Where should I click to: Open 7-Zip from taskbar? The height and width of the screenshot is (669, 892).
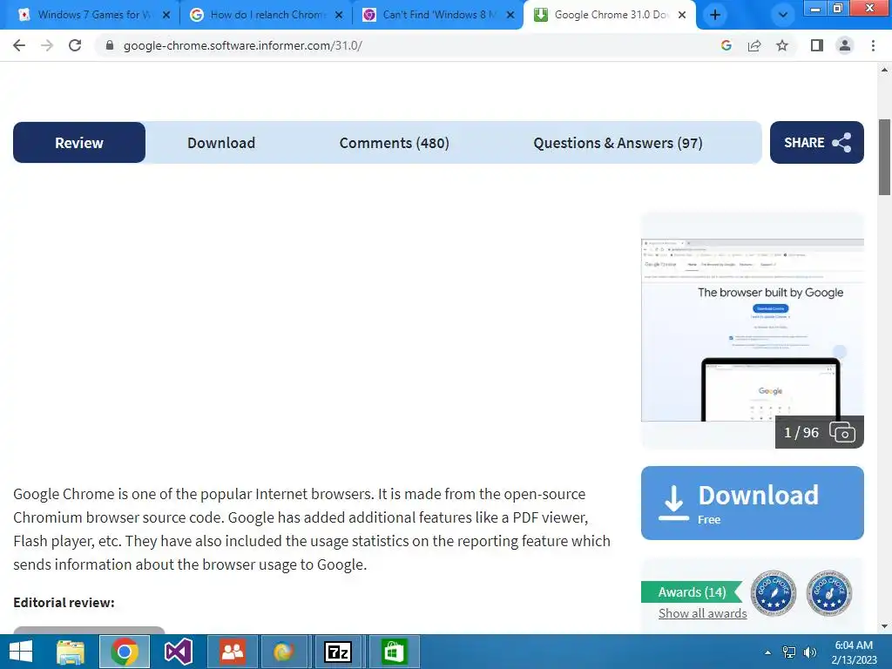[x=338, y=652]
